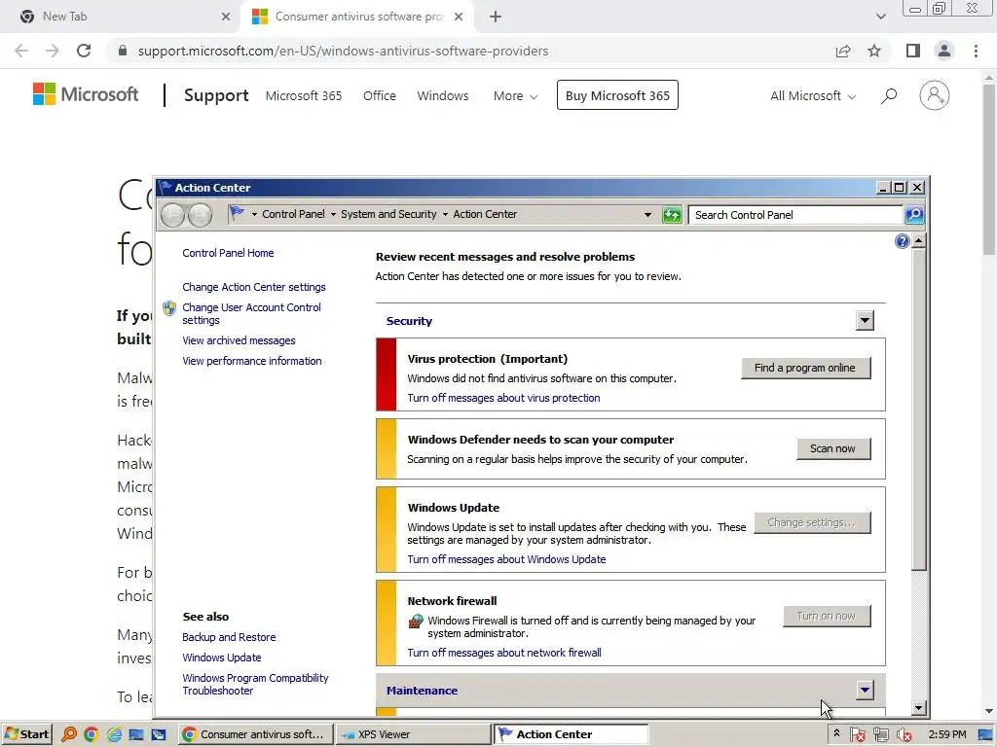
Task: Bookmark this page with the star icon
Action: (x=874, y=51)
